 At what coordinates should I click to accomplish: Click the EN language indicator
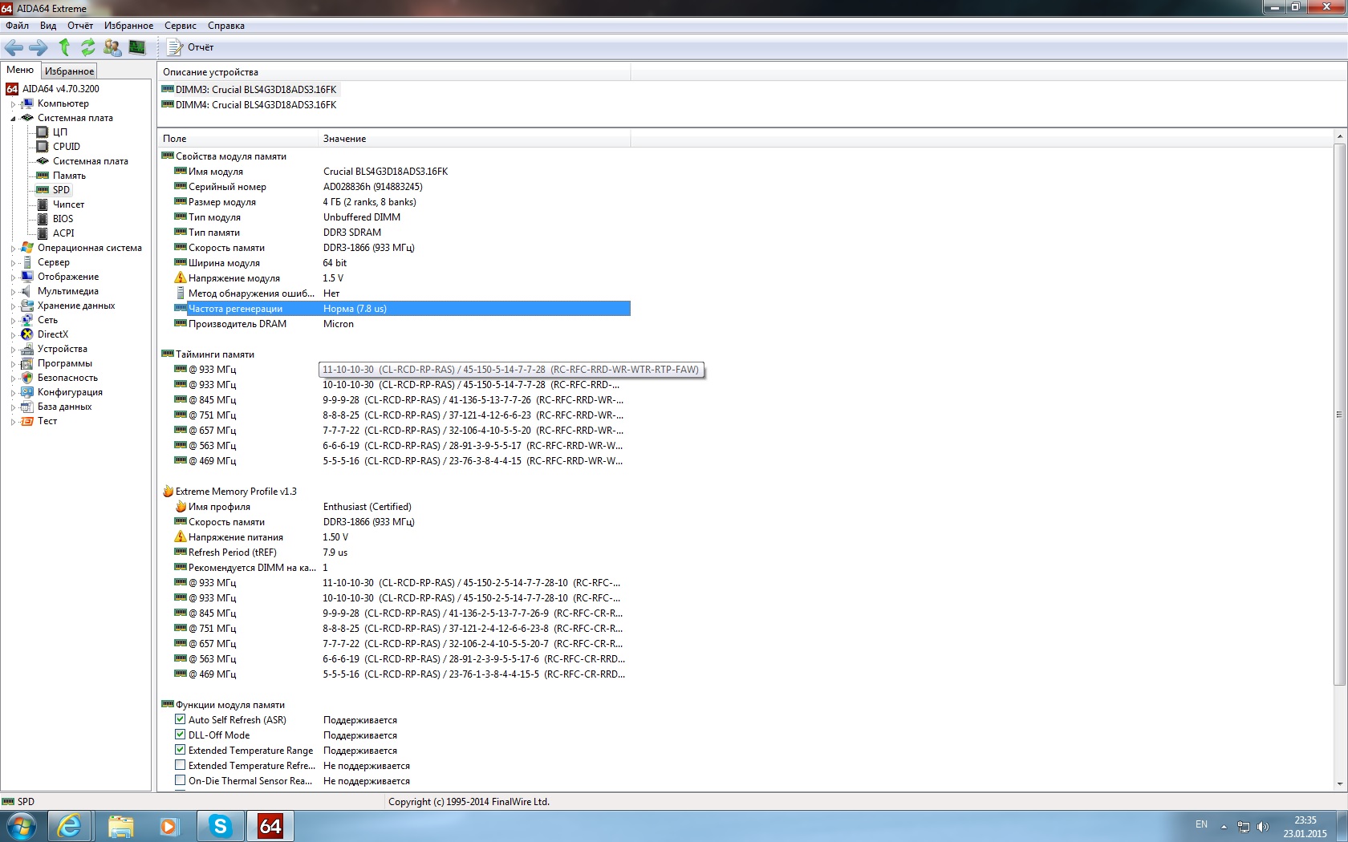(1201, 824)
